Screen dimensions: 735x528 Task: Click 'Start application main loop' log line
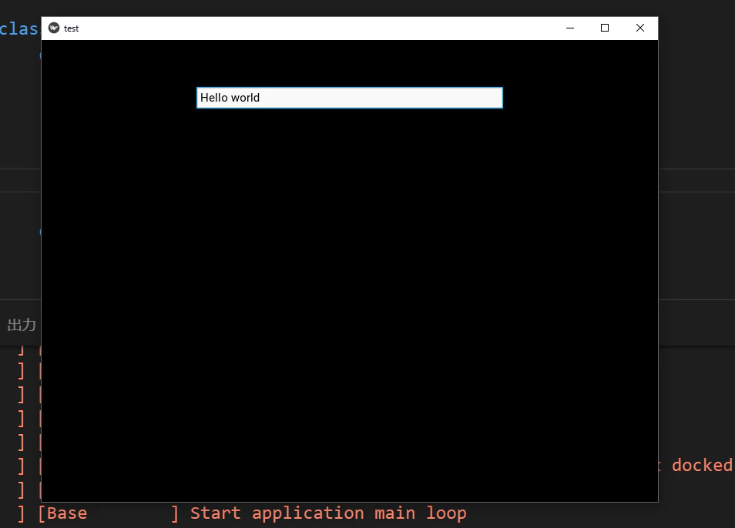pyautogui.click(x=328, y=513)
